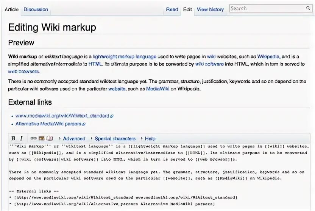Follow the MediaWiki link in preview
Viewport: 315px width, 211px height.
(158, 88)
